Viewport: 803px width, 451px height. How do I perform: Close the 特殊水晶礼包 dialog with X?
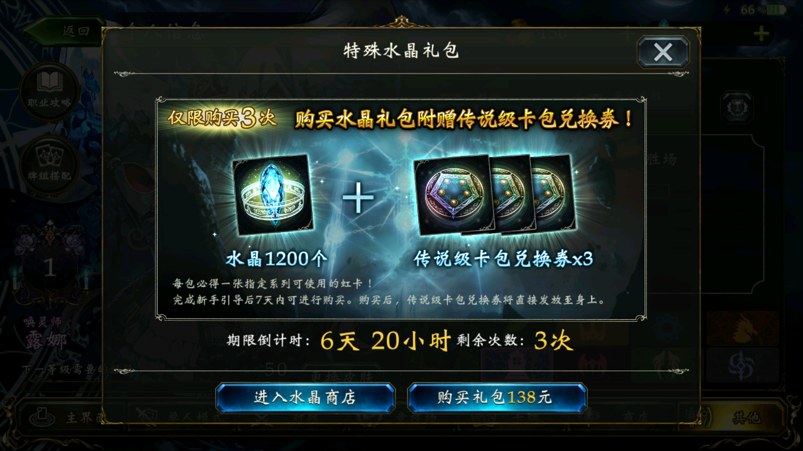(663, 52)
